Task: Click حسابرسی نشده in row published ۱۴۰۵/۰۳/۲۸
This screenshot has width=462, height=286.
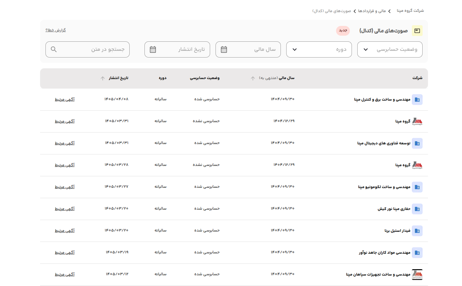Action: click(x=206, y=165)
